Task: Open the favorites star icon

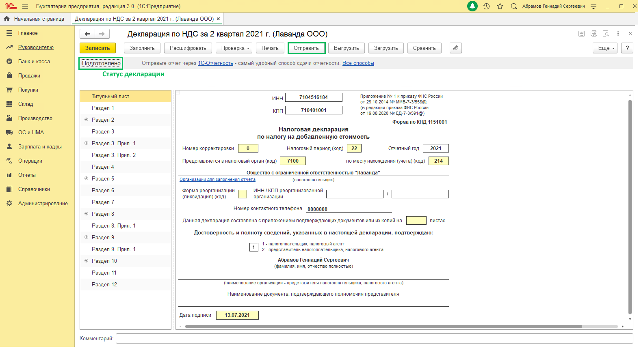Action: click(500, 6)
